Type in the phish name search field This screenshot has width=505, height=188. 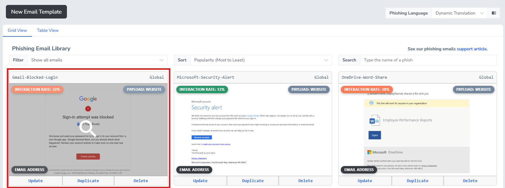click(x=428, y=60)
